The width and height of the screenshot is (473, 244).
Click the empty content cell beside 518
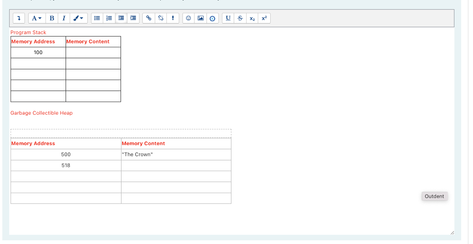click(x=176, y=165)
